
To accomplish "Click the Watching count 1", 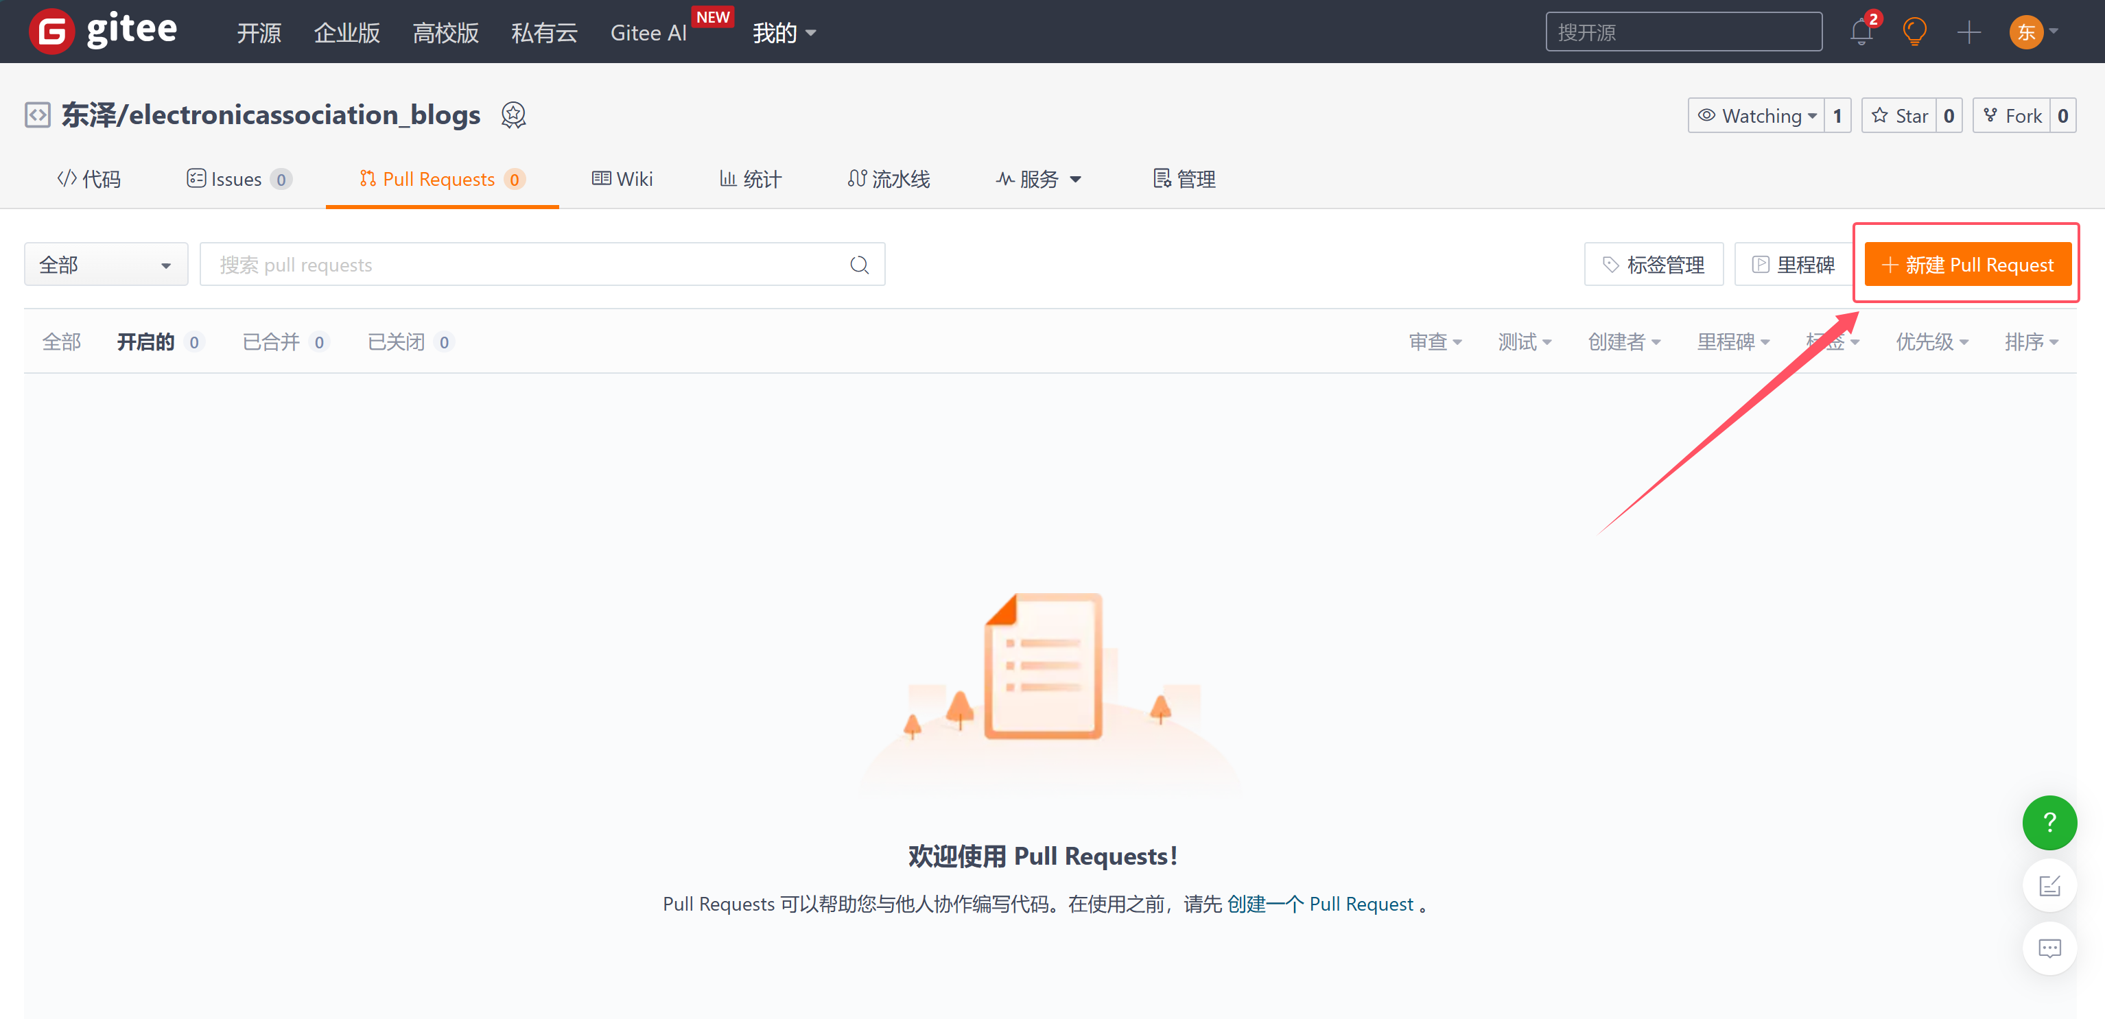I will pos(1837,116).
